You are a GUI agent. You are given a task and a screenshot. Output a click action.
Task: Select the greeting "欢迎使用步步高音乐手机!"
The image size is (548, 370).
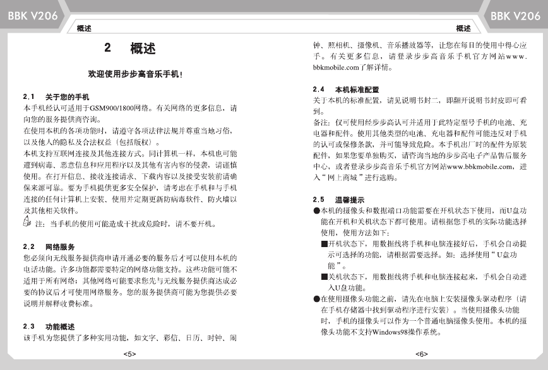pos(135,74)
